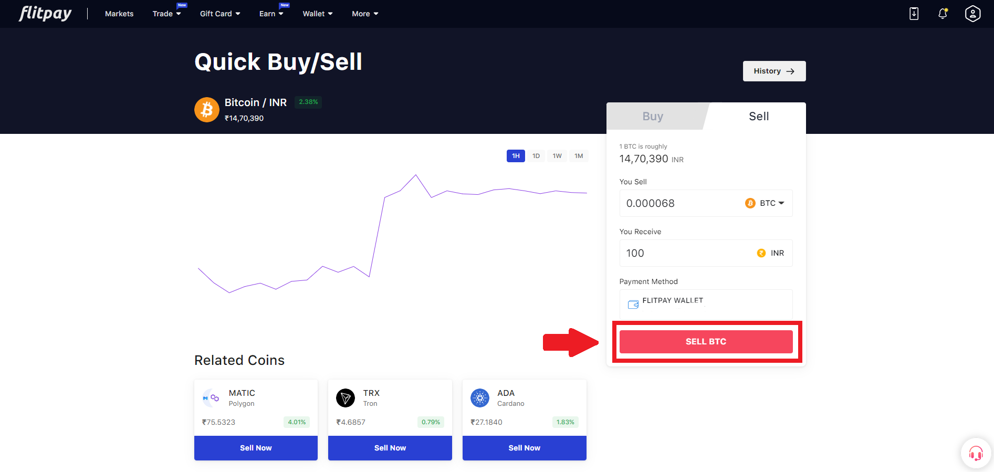Image resolution: width=994 pixels, height=472 pixels.
Task: Click the TRX Tron coin icon
Action: 346,398
